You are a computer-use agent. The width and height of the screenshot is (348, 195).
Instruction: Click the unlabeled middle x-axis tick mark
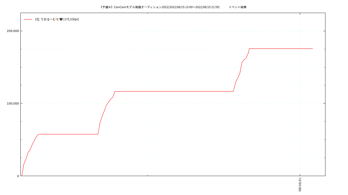point(148,175)
